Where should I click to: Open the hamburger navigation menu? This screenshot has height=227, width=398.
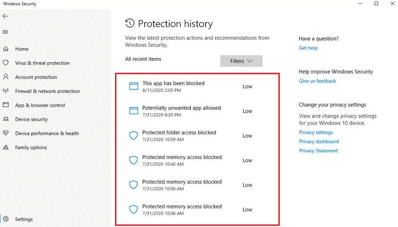[6, 32]
